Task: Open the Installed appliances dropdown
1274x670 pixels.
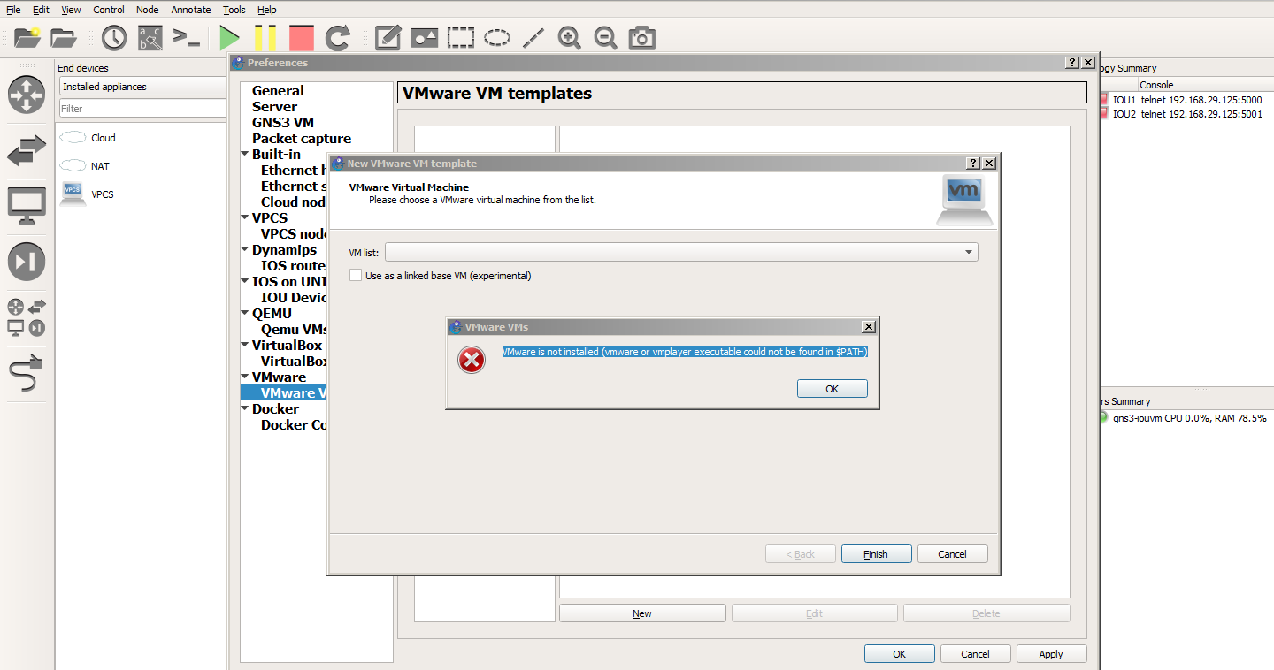Action: pos(143,87)
